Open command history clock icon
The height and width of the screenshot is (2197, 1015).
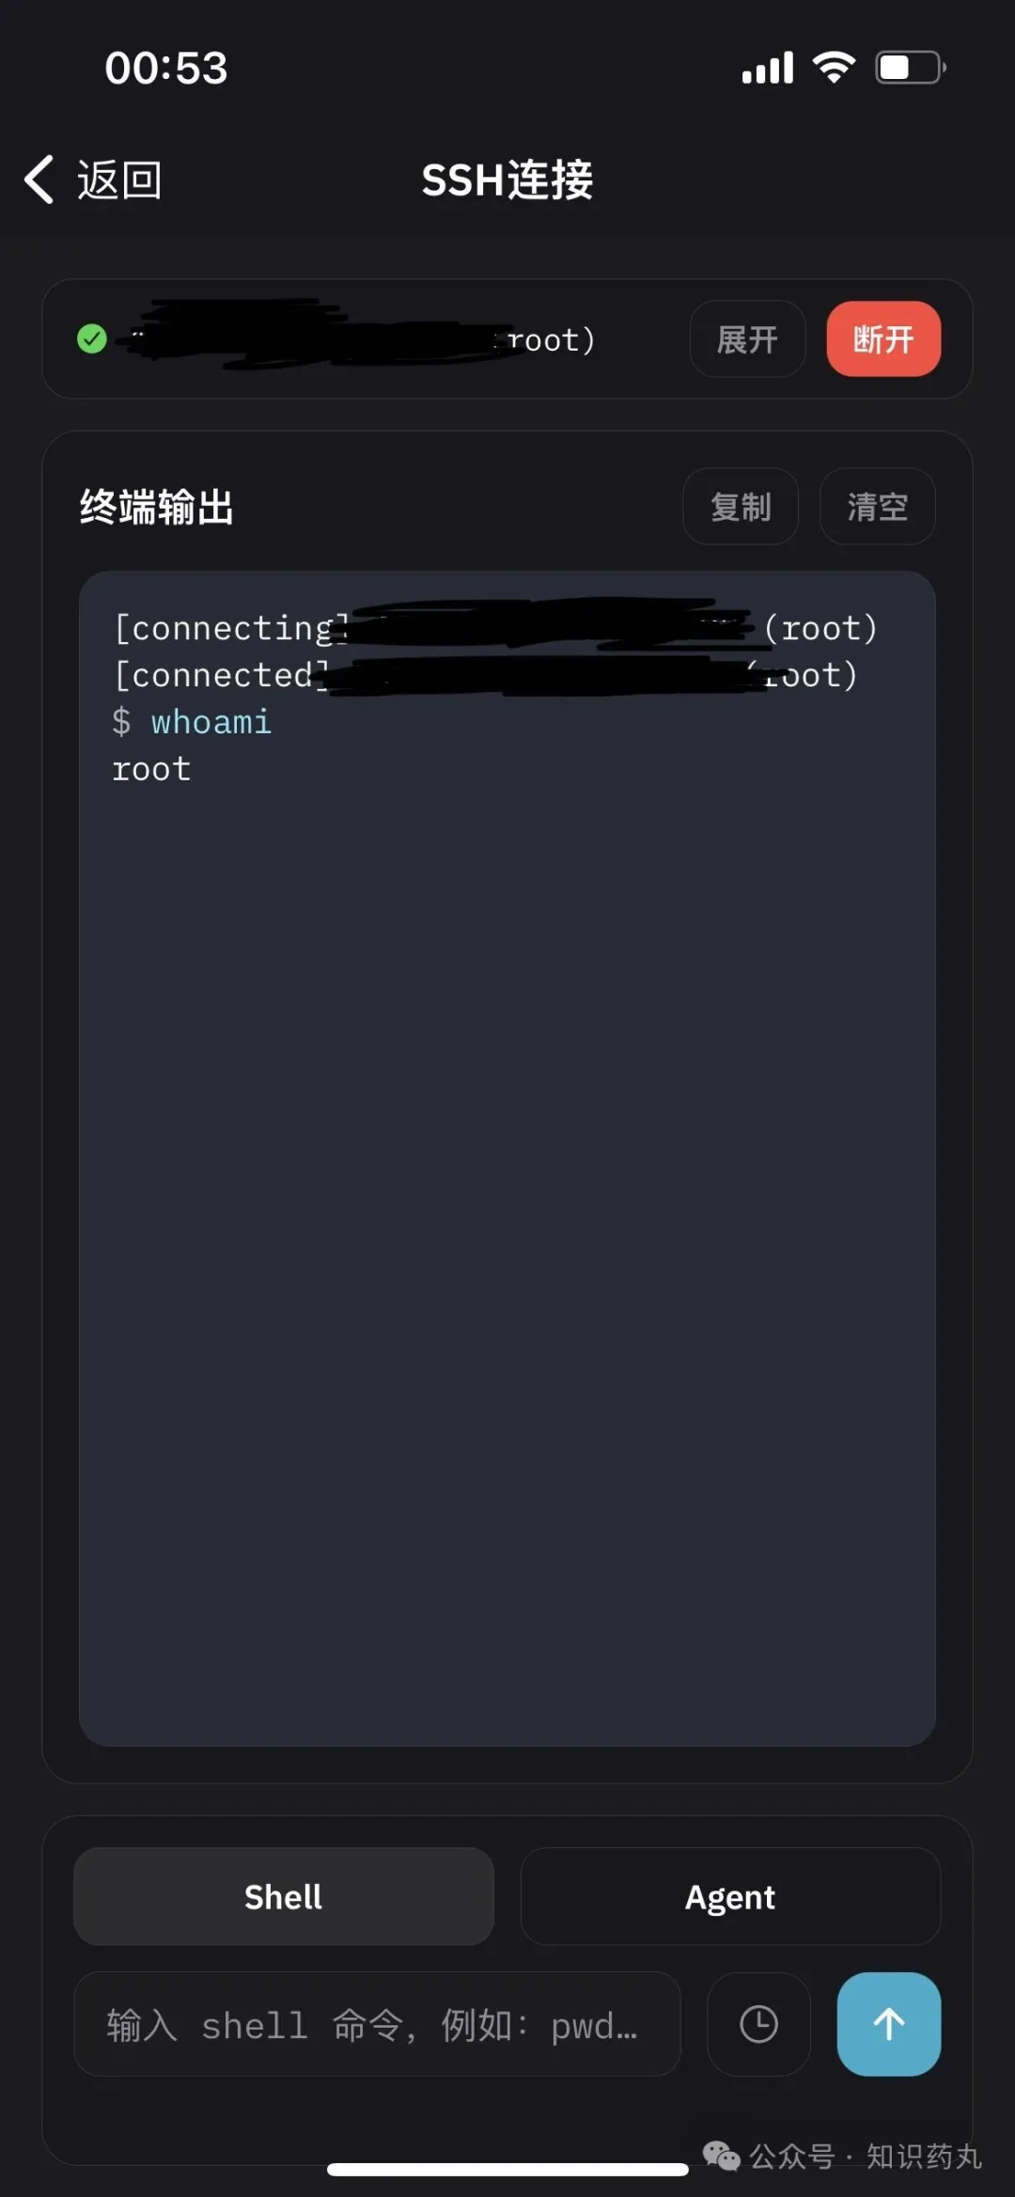758,2024
